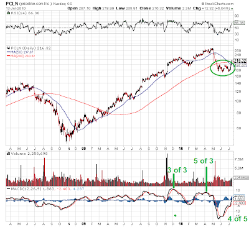Click the volume axis value 7.5M
The image size is (249, 227).
coord(238,159)
